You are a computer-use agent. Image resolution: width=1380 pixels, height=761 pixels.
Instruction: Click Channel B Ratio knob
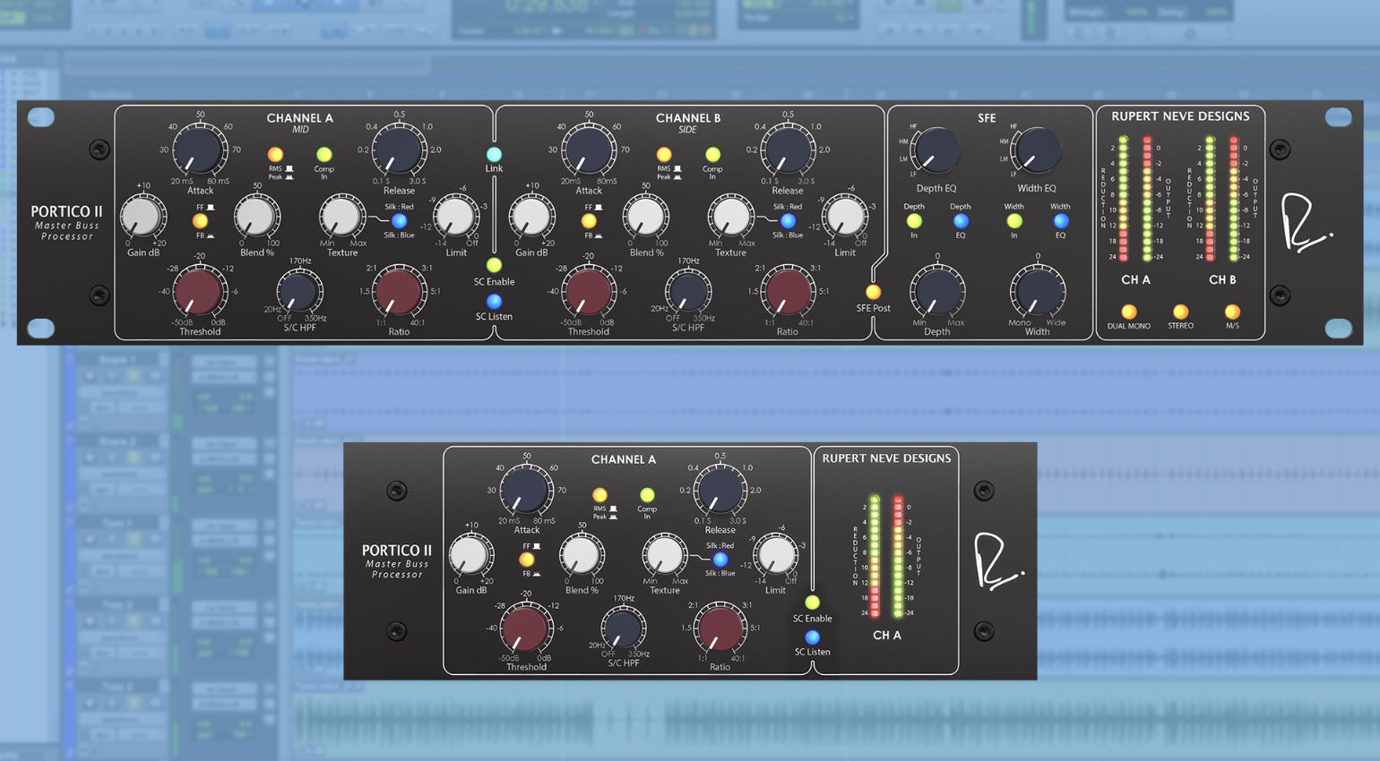point(788,291)
